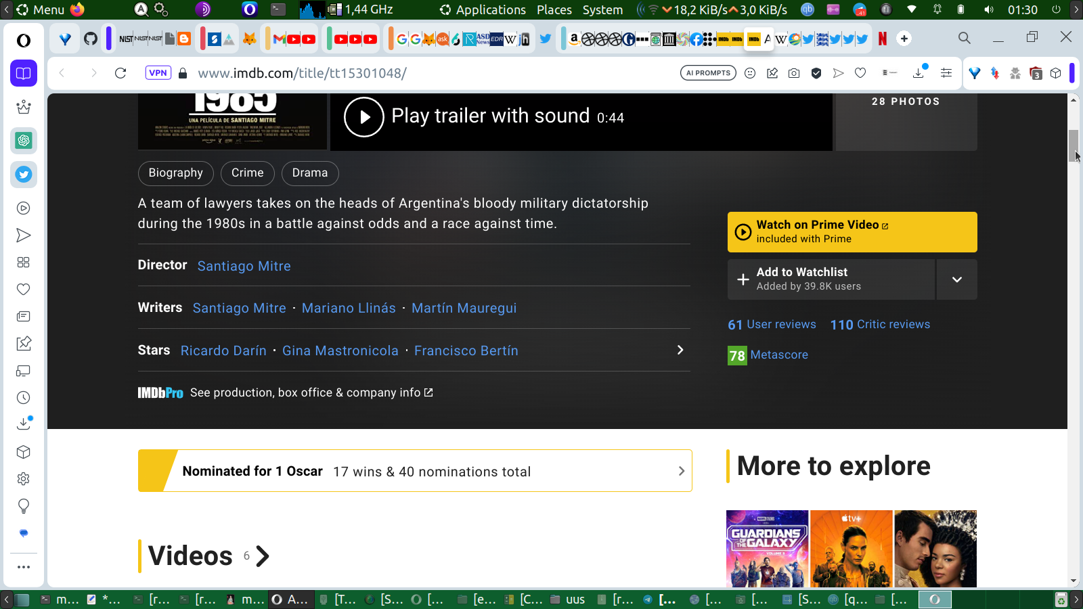This screenshot has height=609, width=1083.
Task: Open the Opera main menu logo
Action: (x=24, y=41)
